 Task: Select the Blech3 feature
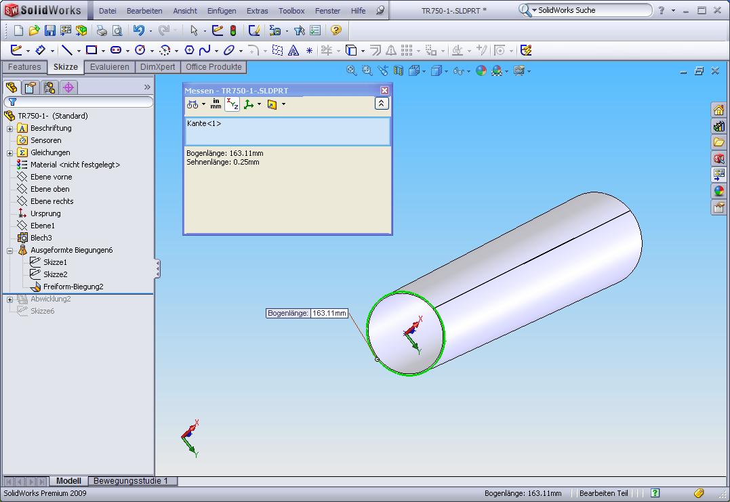(x=41, y=238)
